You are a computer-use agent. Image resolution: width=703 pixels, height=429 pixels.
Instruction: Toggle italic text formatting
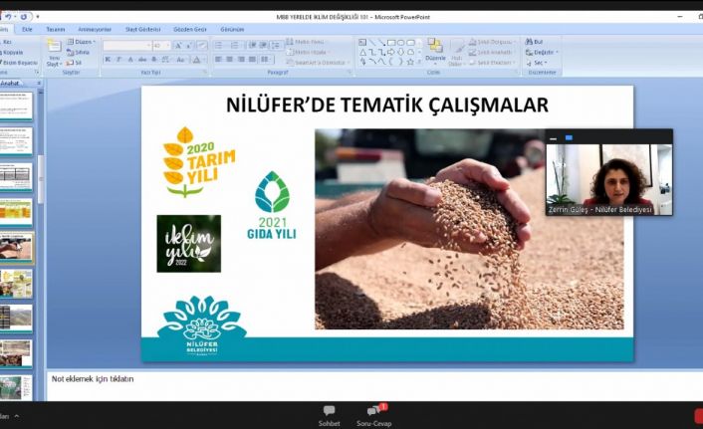(x=118, y=60)
